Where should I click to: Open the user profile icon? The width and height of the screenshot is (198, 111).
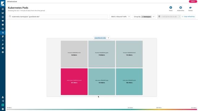point(3,97)
